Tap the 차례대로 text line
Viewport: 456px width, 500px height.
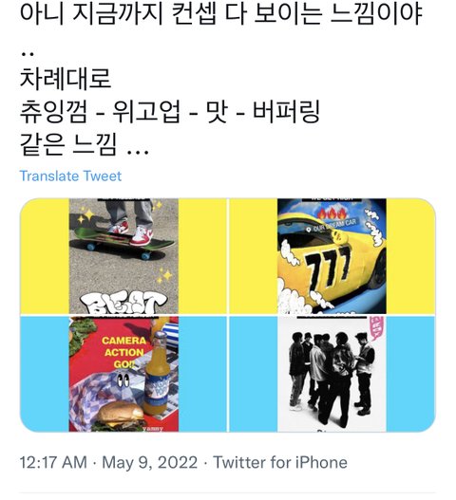point(66,78)
